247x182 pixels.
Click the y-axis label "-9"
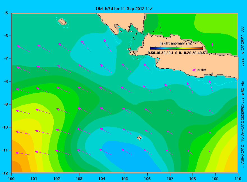[6, 104]
